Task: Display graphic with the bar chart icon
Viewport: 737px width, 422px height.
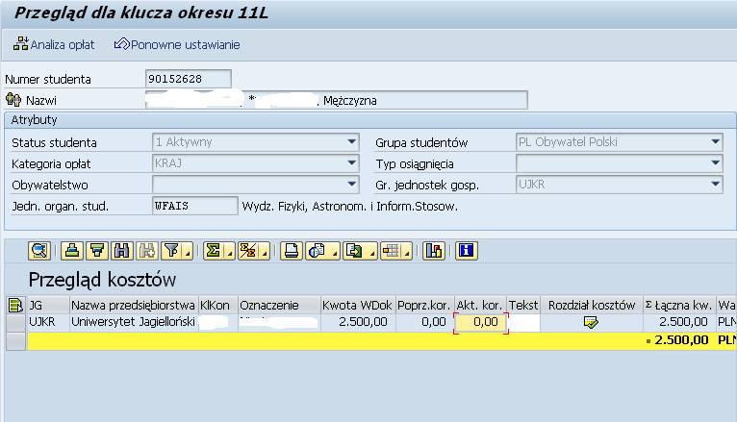Action: tap(434, 251)
